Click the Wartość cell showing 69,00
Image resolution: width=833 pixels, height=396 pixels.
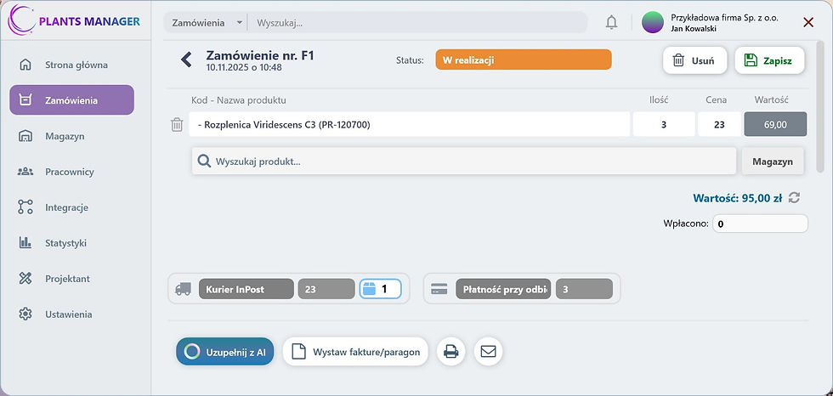coord(775,125)
